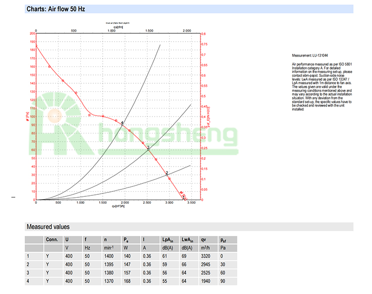
Task: Click speed value "1370" in row 4
Action: (109, 281)
